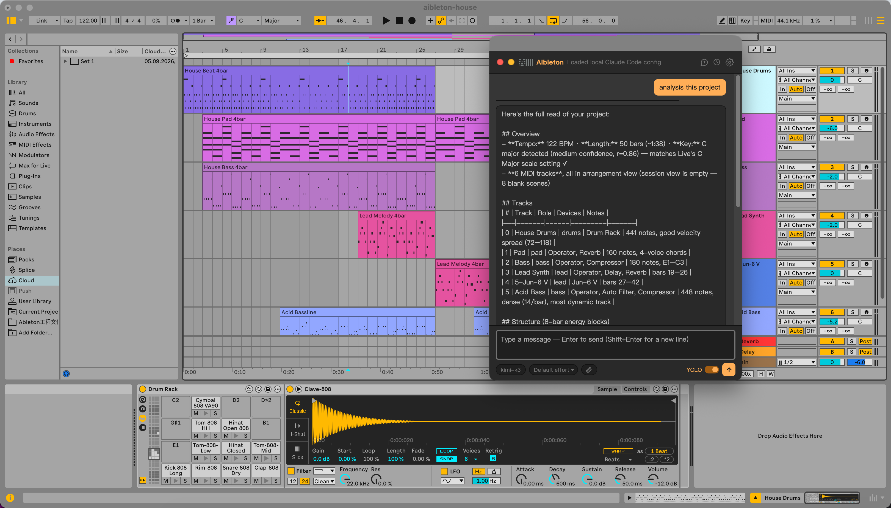Open the Drums browser category

click(27, 113)
